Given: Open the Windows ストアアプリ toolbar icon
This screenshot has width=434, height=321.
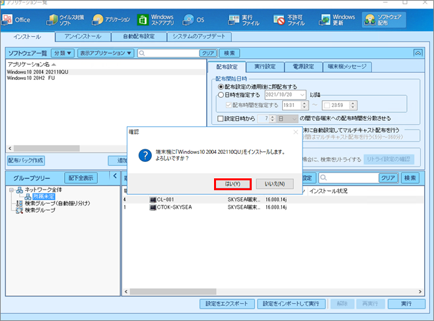Looking at the screenshot, I should [x=155, y=20].
